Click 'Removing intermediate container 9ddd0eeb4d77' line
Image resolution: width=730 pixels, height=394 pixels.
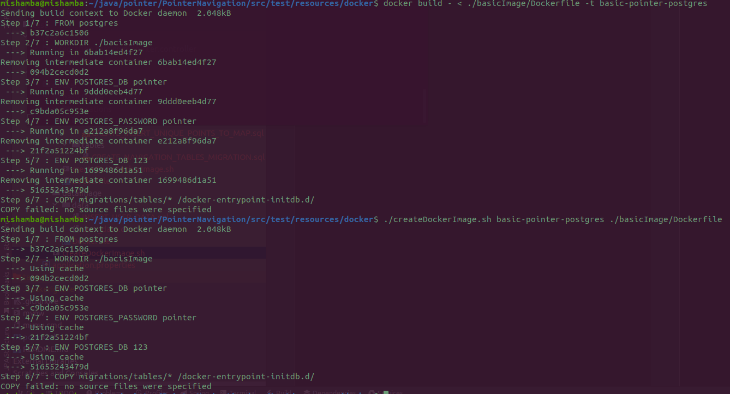pos(108,102)
